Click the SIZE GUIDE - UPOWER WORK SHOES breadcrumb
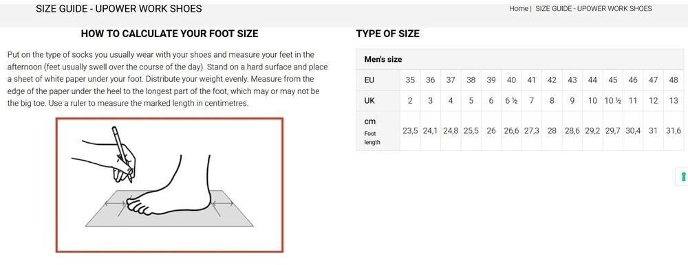Viewport: 688px width, 265px height. pyautogui.click(x=594, y=8)
